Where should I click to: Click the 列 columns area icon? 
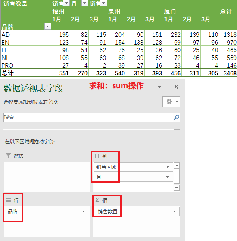pos(97,156)
